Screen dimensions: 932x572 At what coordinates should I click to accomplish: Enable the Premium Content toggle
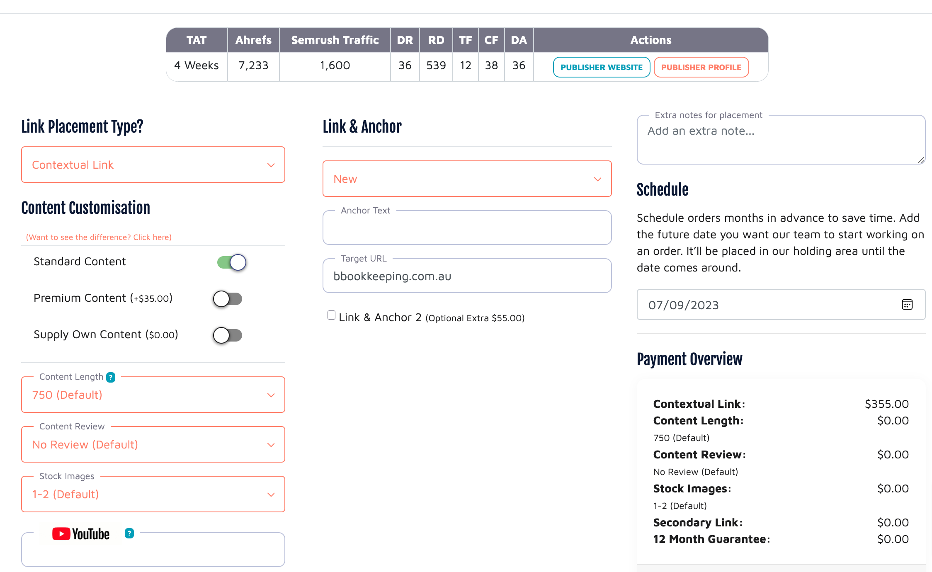coord(228,298)
